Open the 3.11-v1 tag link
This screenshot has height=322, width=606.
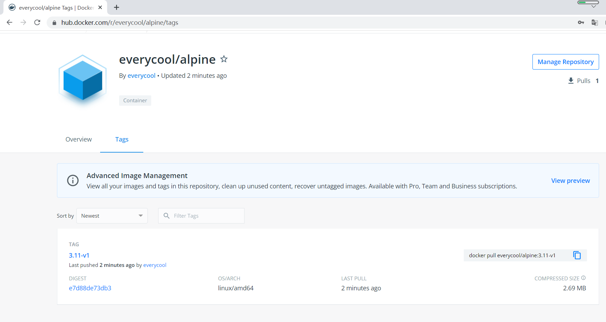pos(79,255)
